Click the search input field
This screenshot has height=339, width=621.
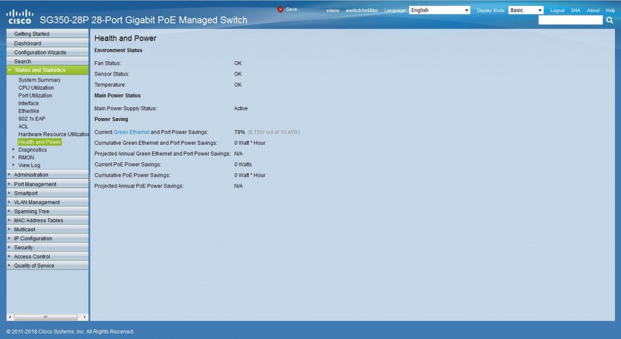coord(571,20)
